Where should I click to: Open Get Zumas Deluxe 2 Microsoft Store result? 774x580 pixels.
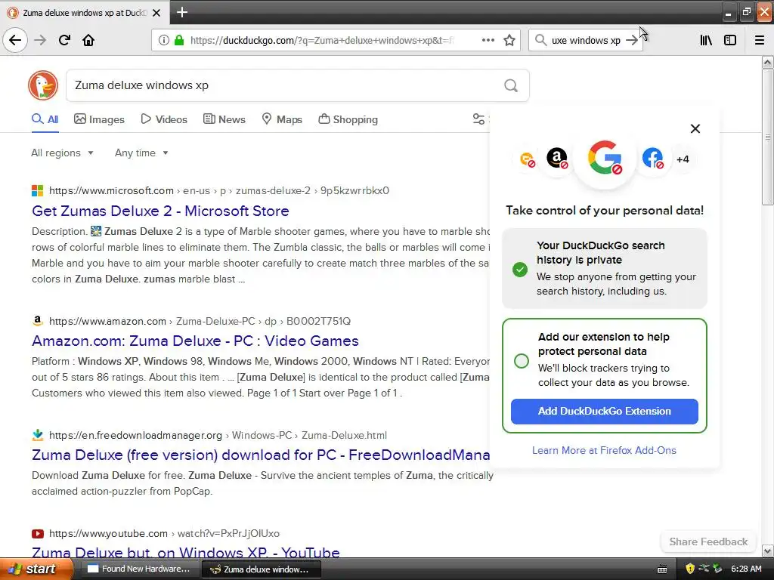pyautogui.click(x=160, y=211)
